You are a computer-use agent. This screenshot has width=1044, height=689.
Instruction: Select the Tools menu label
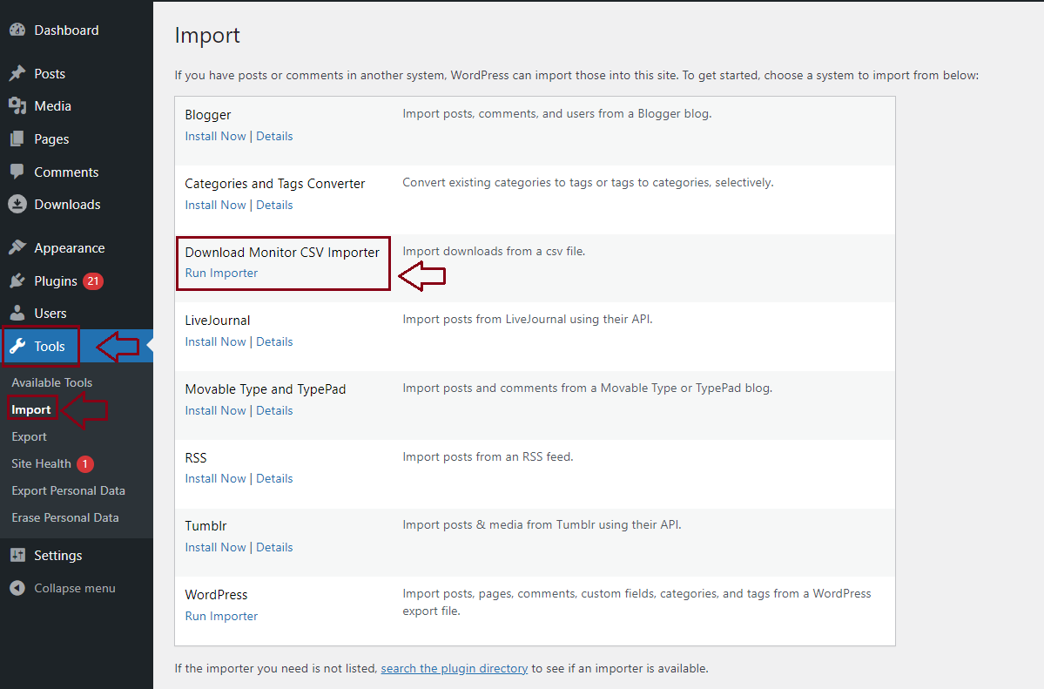pyautogui.click(x=50, y=347)
